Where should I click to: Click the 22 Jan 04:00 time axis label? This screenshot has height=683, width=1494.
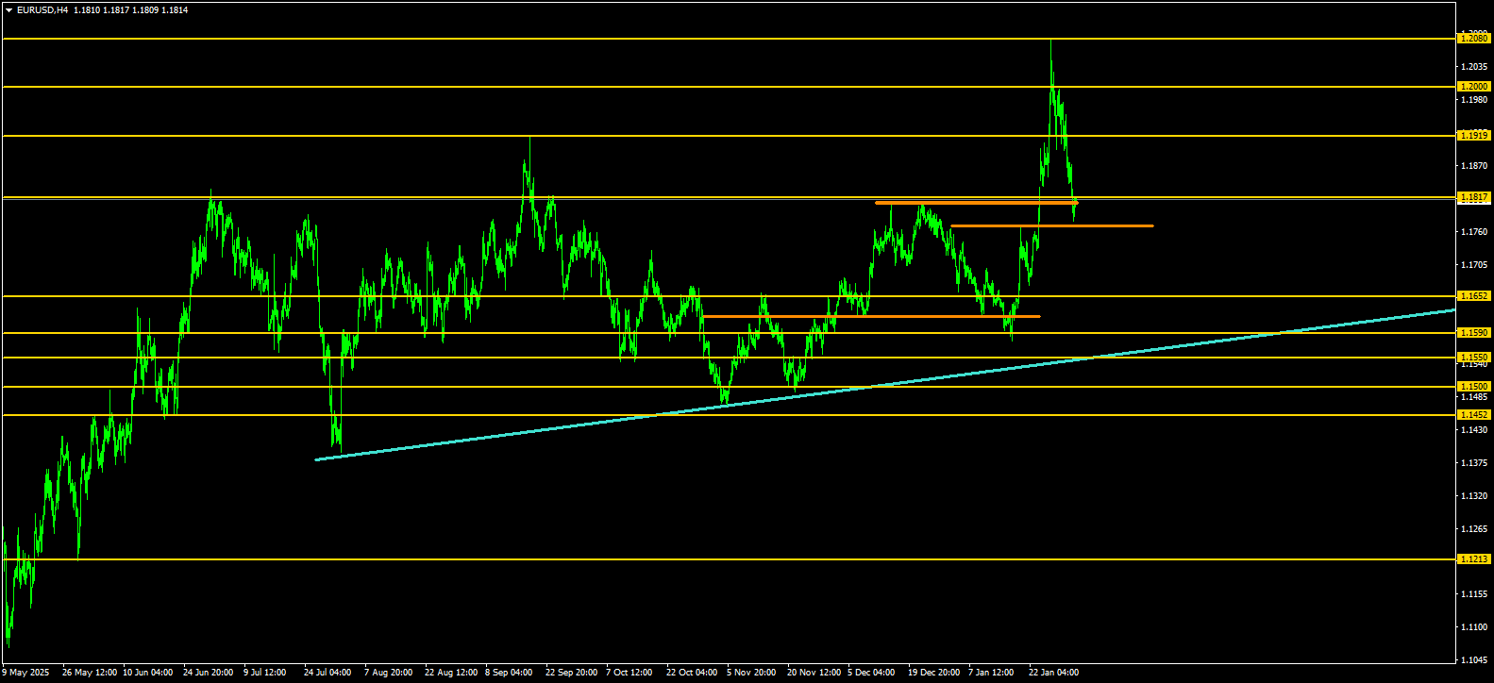1053,673
